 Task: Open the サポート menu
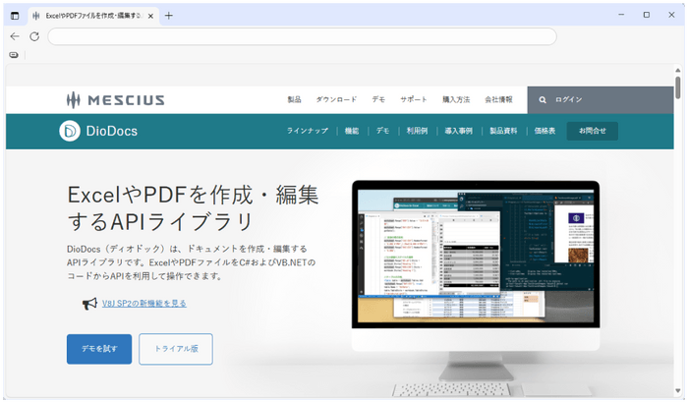(414, 99)
